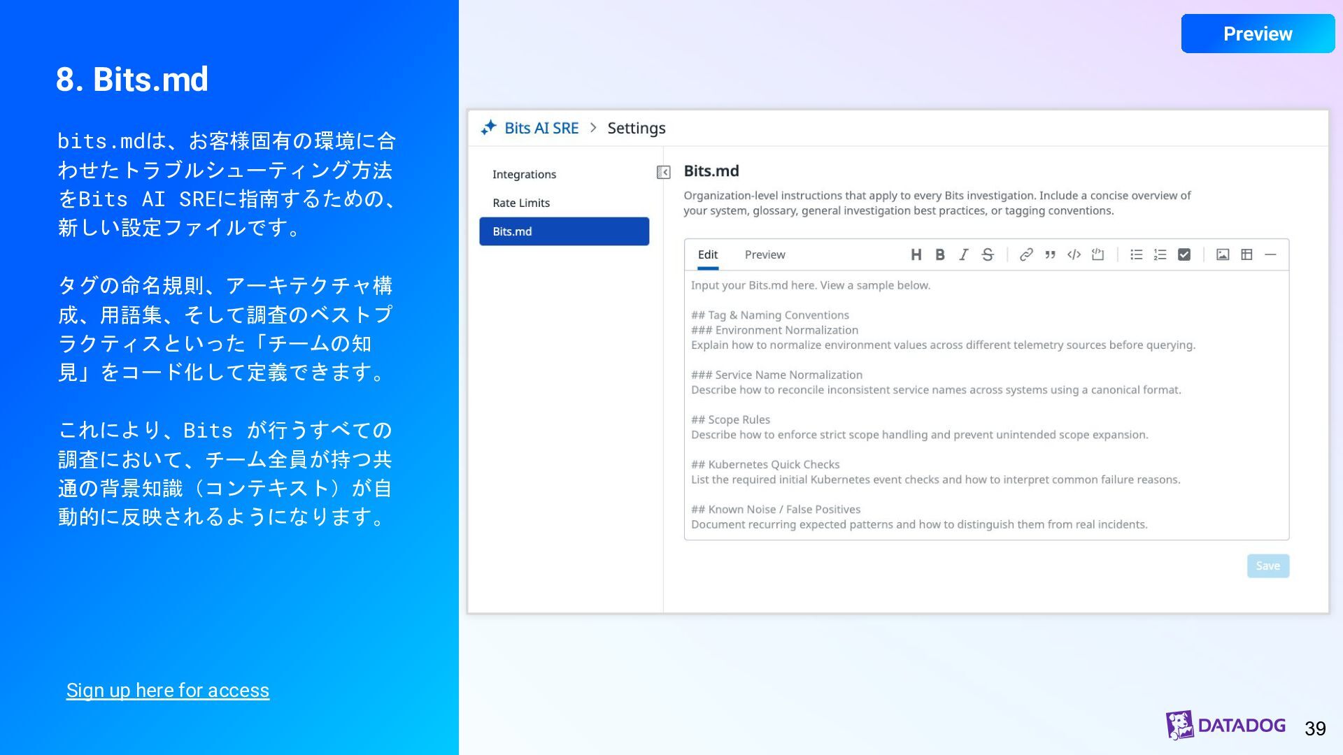This screenshot has height=755, width=1343.
Task: Insert an image via toolbar
Action: point(1223,254)
